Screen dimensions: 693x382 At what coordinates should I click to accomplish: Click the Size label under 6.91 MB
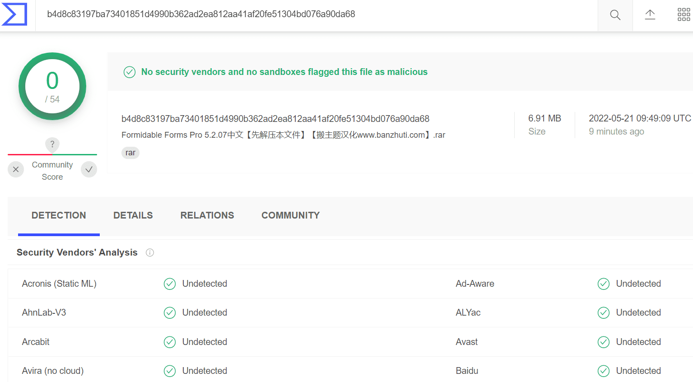(537, 131)
